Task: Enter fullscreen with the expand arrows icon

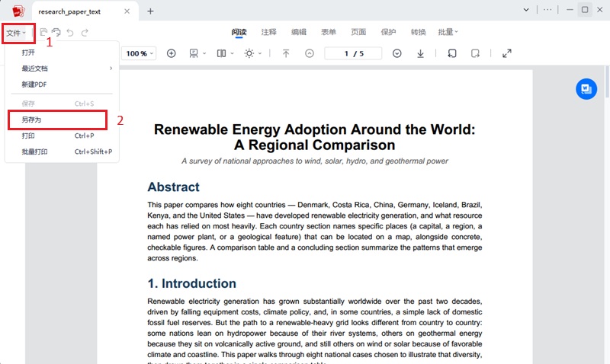Action: [507, 53]
